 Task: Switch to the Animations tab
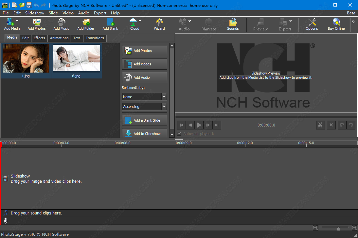pyautogui.click(x=59, y=38)
